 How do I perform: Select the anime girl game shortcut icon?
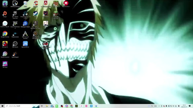click(x=46, y=24)
